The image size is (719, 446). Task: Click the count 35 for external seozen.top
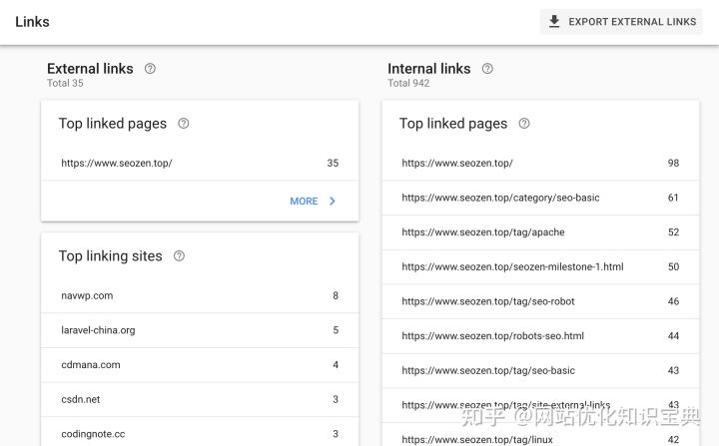point(333,164)
